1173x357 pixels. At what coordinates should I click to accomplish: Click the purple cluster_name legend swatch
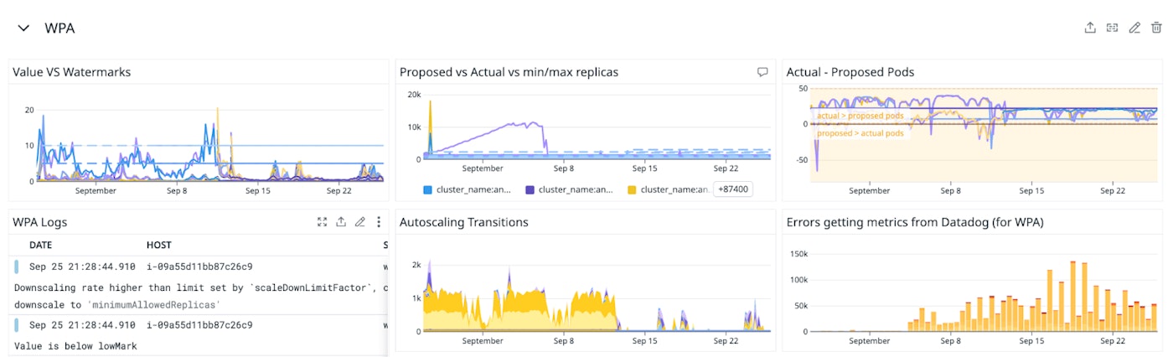(x=530, y=189)
